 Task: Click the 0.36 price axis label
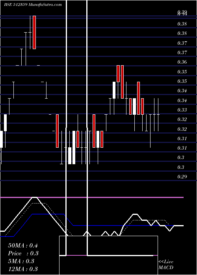[182, 62]
